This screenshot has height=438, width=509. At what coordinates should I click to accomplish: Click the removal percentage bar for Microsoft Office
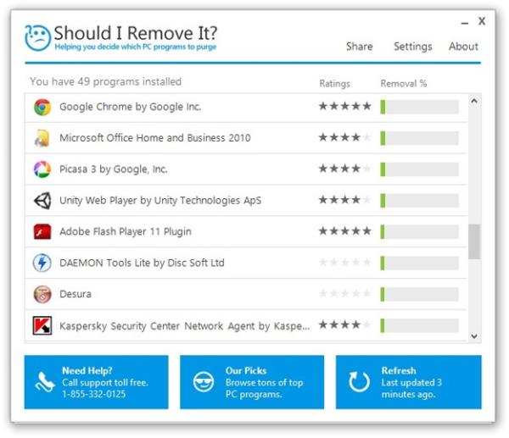click(420, 138)
